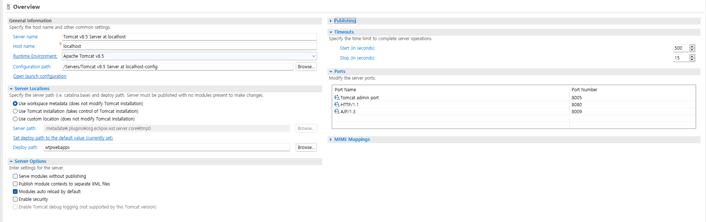Enable Serve modules without publishing
The width and height of the screenshot is (706, 222).
15,176
